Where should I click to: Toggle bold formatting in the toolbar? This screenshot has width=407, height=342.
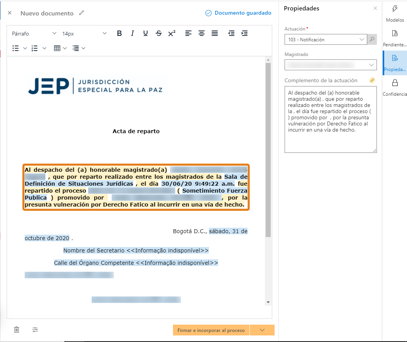[x=119, y=34]
